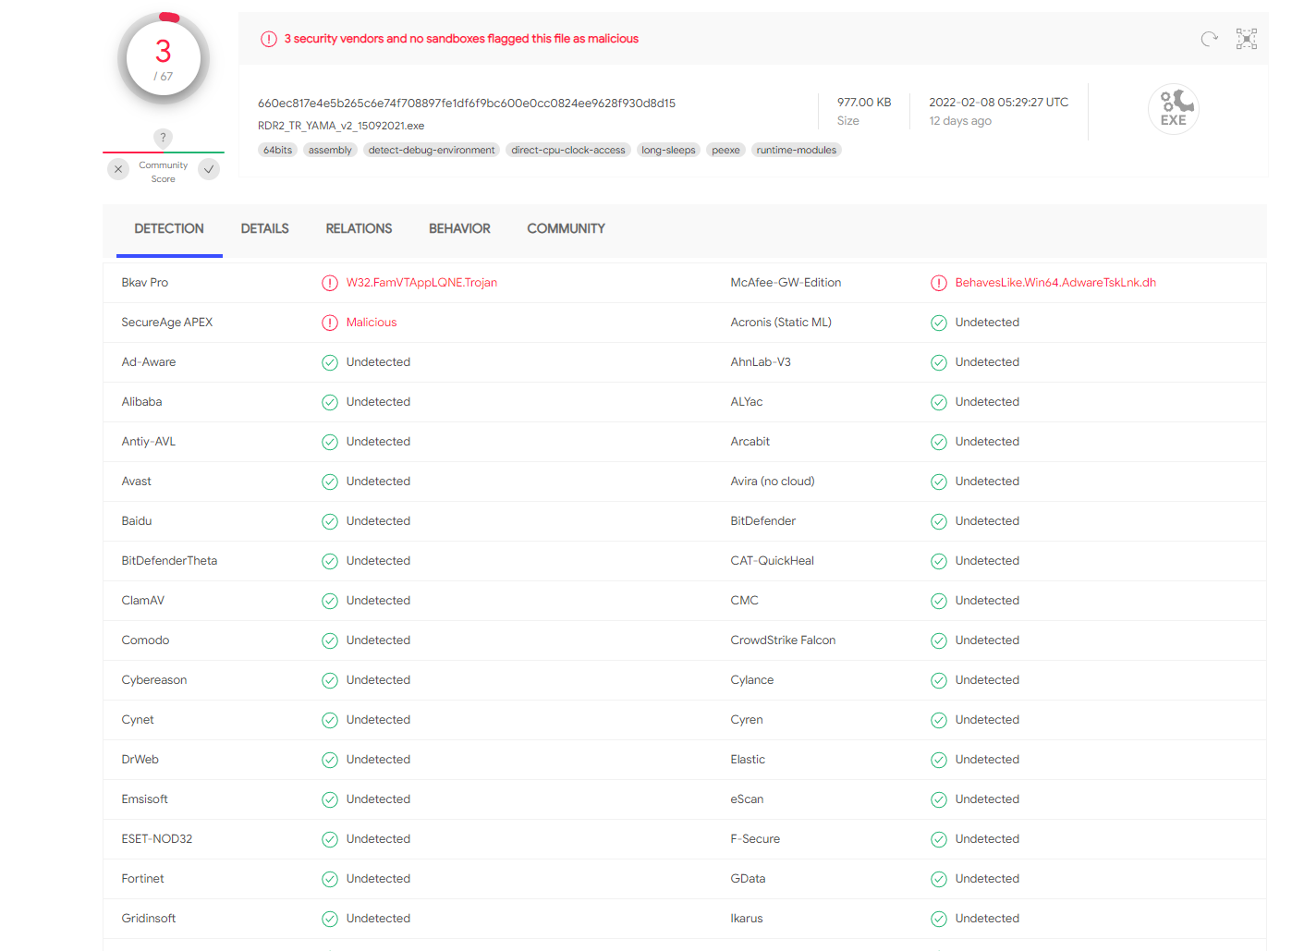
Task: Open the BEHAVIOR tab
Action: [x=459, y=228]
